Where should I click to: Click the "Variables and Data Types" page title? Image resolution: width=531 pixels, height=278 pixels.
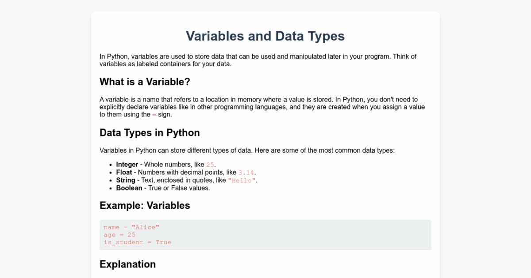coord(265,36)
